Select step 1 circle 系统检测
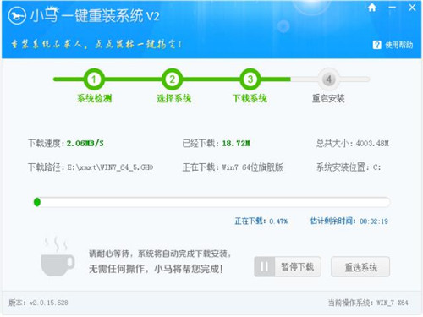423x317 pixels. pos(94,79)
